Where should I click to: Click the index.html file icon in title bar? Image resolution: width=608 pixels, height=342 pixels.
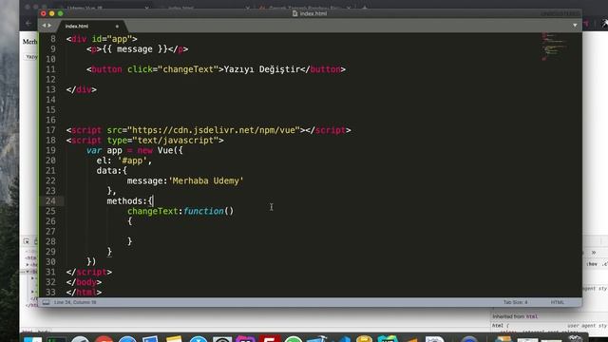coord(295,13)
